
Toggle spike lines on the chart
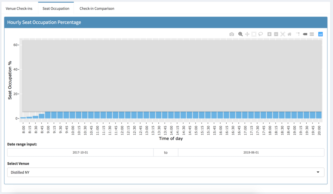[x=298, y=34]
